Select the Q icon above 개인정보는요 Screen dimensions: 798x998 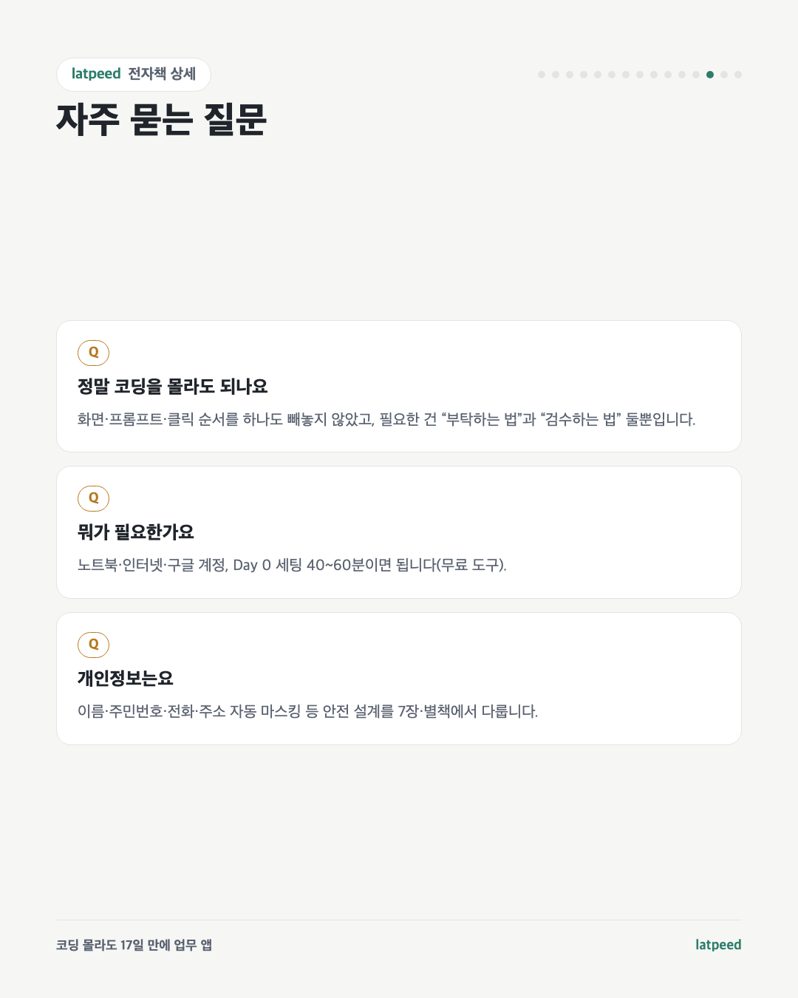click(93, 645)
